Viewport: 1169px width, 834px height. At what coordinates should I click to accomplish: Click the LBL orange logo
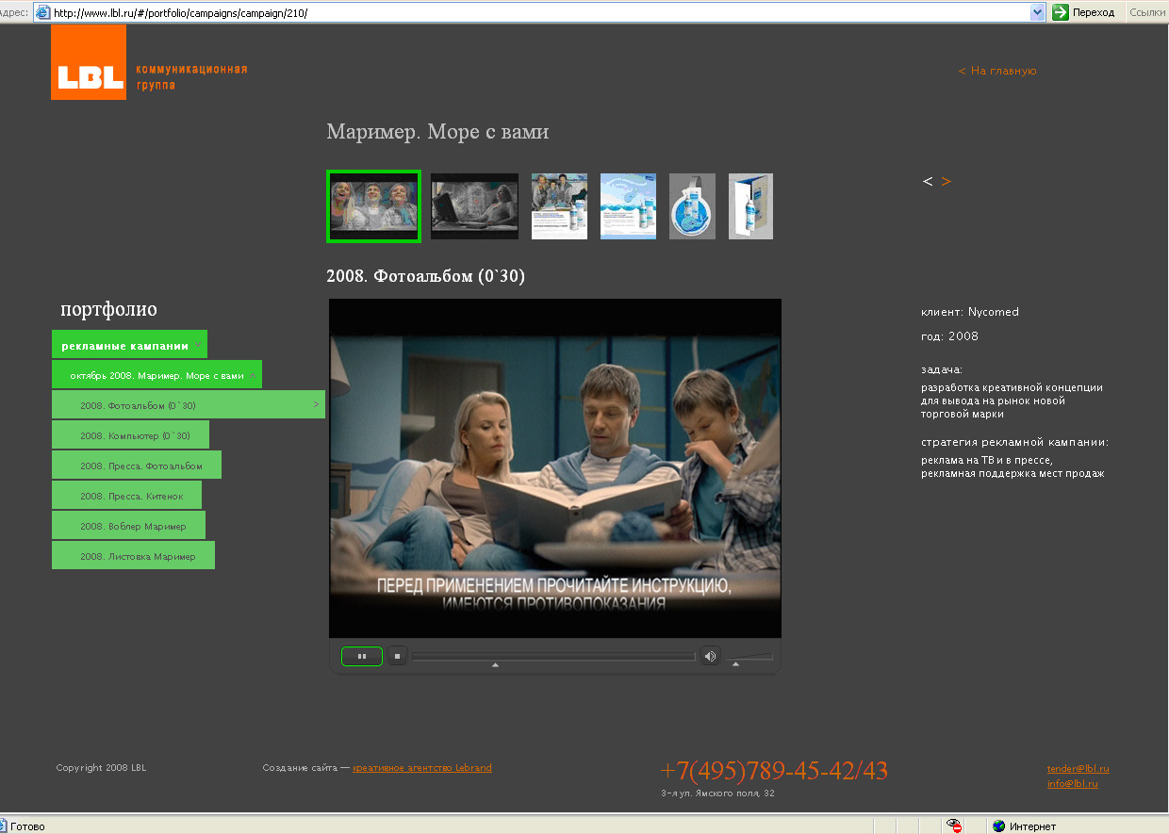89,62
